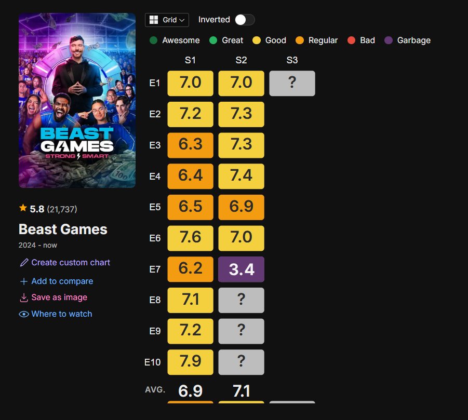
Task: Open S2 E9 unknown rating tile
Action: pos(241,331)
